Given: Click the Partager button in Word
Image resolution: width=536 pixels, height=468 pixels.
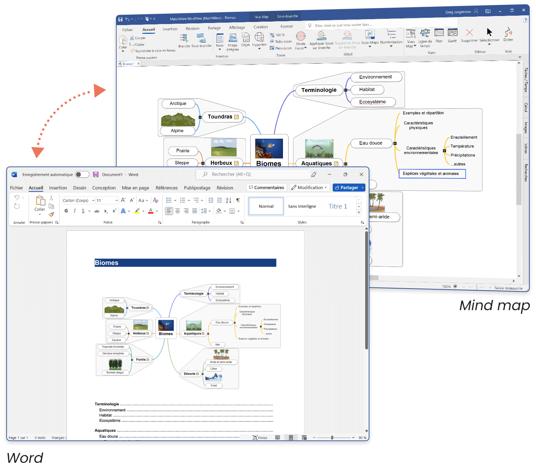Looking at the screenshot, I should 349,187.
